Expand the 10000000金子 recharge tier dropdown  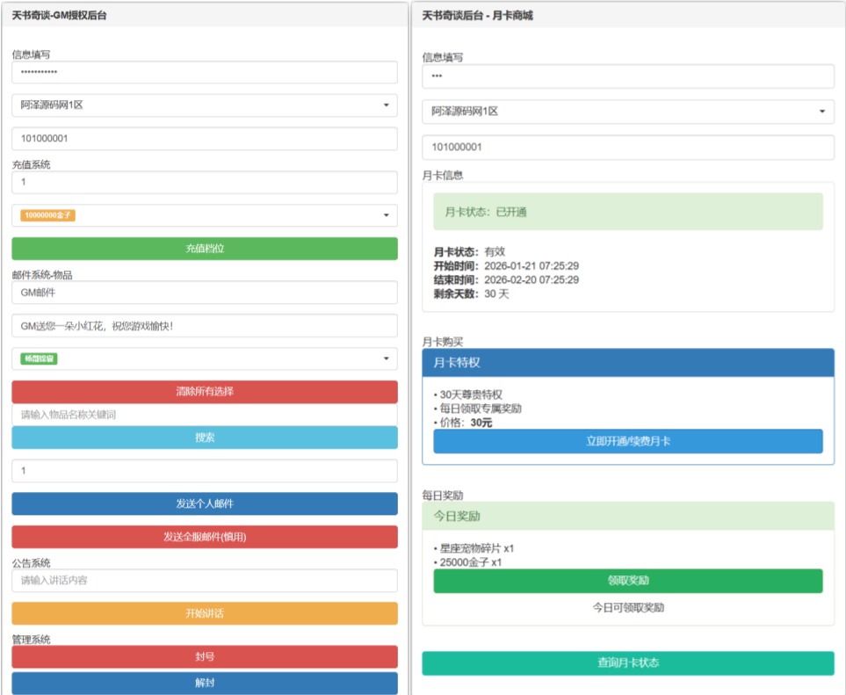pyautogui.click(x=204, y=215)
